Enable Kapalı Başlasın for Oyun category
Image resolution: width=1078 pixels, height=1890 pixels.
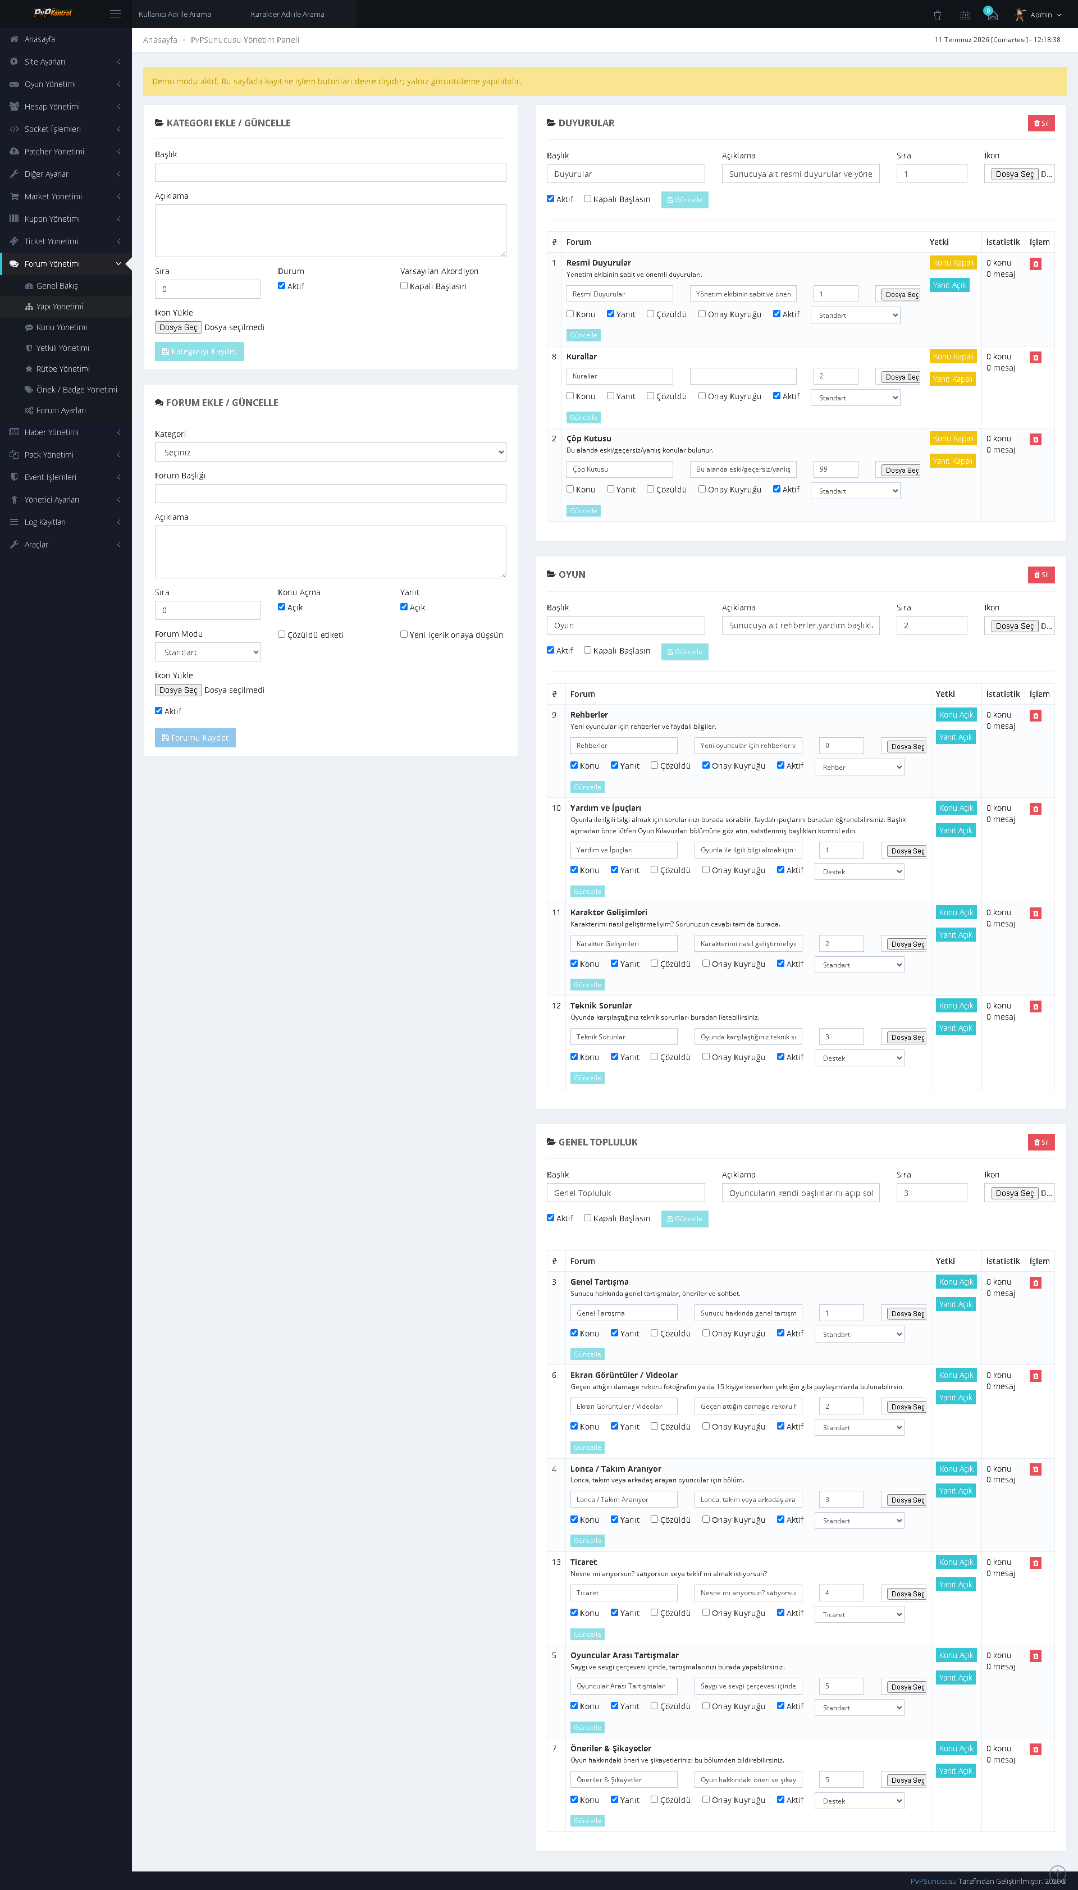587,650
